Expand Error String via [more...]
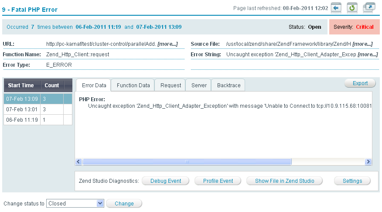The width and height of the screenshot is (382, 212). [368, 55]
